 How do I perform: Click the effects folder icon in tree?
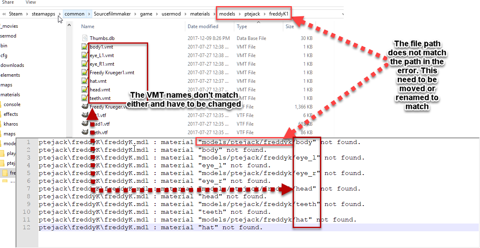(x=1, y=114)
